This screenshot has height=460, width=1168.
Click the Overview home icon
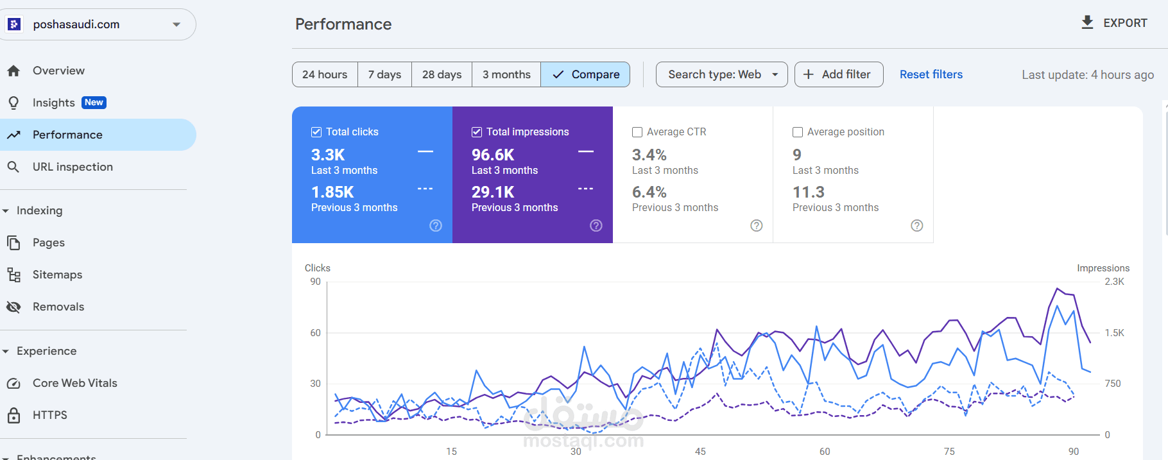pyautogui.click(x=13, y=71)
